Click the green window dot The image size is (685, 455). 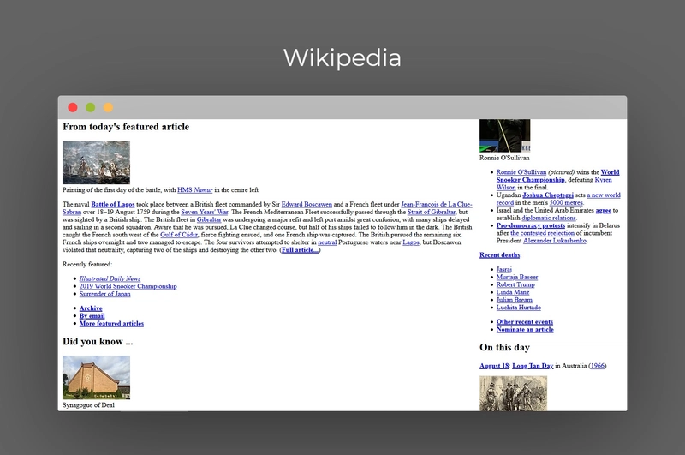pyautogui.click(x=91, y=107)
